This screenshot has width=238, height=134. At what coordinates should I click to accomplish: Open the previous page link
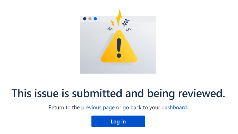(98, 108)
